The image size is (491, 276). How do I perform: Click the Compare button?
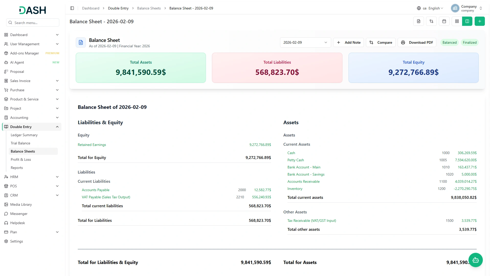[x=381, y=42]
